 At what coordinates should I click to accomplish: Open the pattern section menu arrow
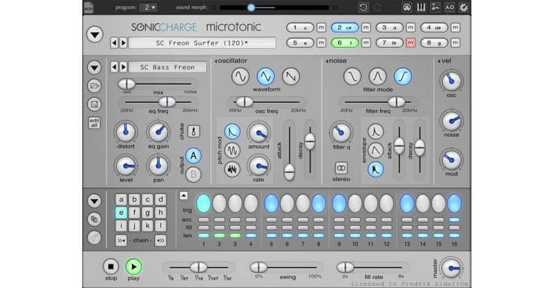click(x=94, y=201)
